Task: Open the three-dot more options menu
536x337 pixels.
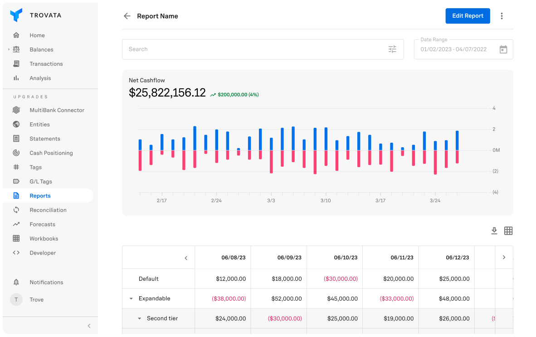Action: (x=502, y=16)
